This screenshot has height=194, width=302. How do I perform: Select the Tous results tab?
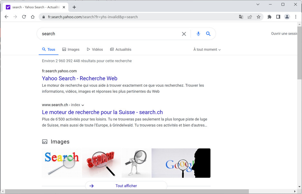click(x=49, y=49)
